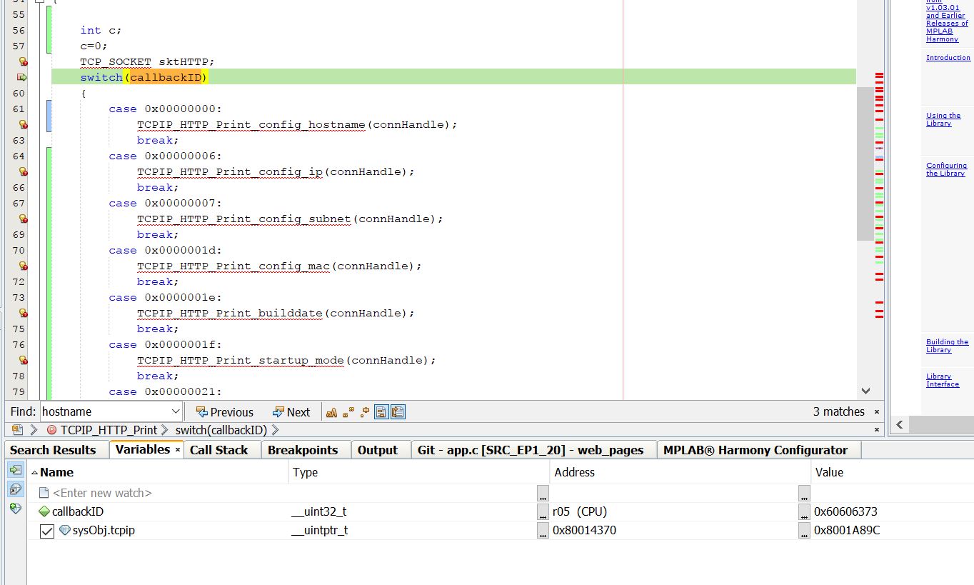Click the highlighted callbackID in switch statement

pyautogui.click(x=167, y=77)
